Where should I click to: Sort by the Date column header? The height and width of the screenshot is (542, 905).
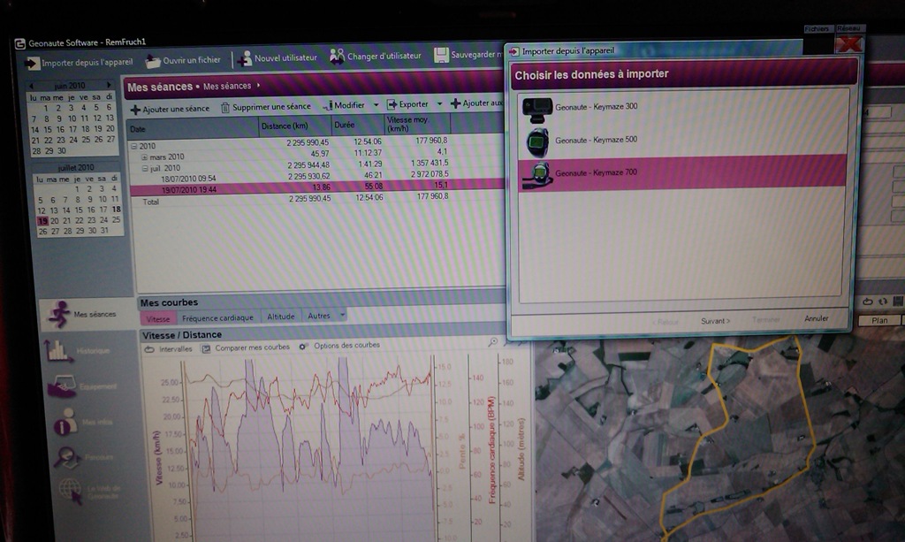[194, 128]
